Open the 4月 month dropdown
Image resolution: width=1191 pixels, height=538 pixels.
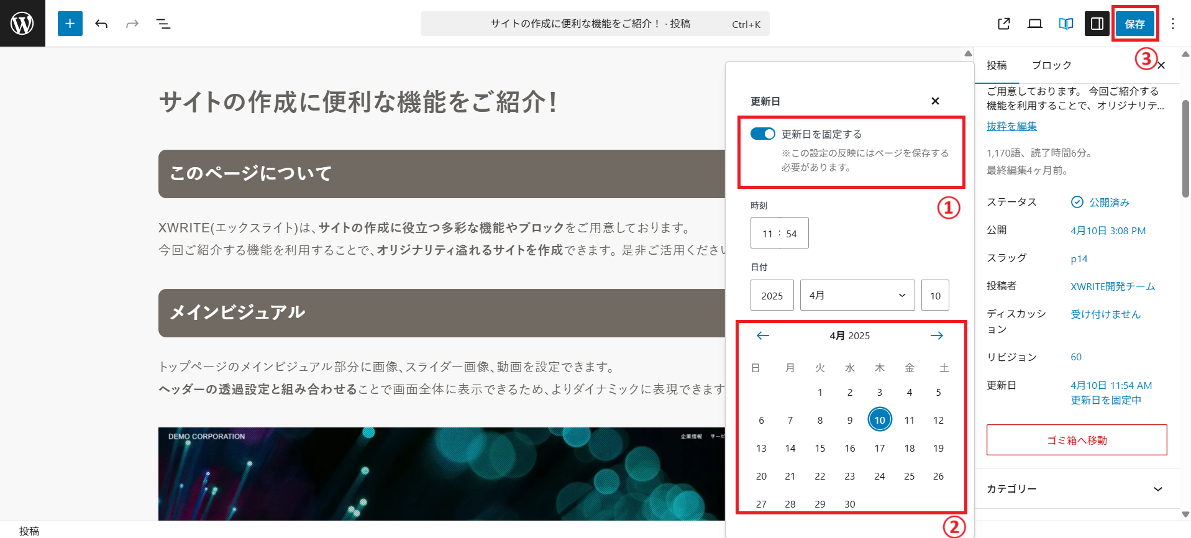(857, 295)
